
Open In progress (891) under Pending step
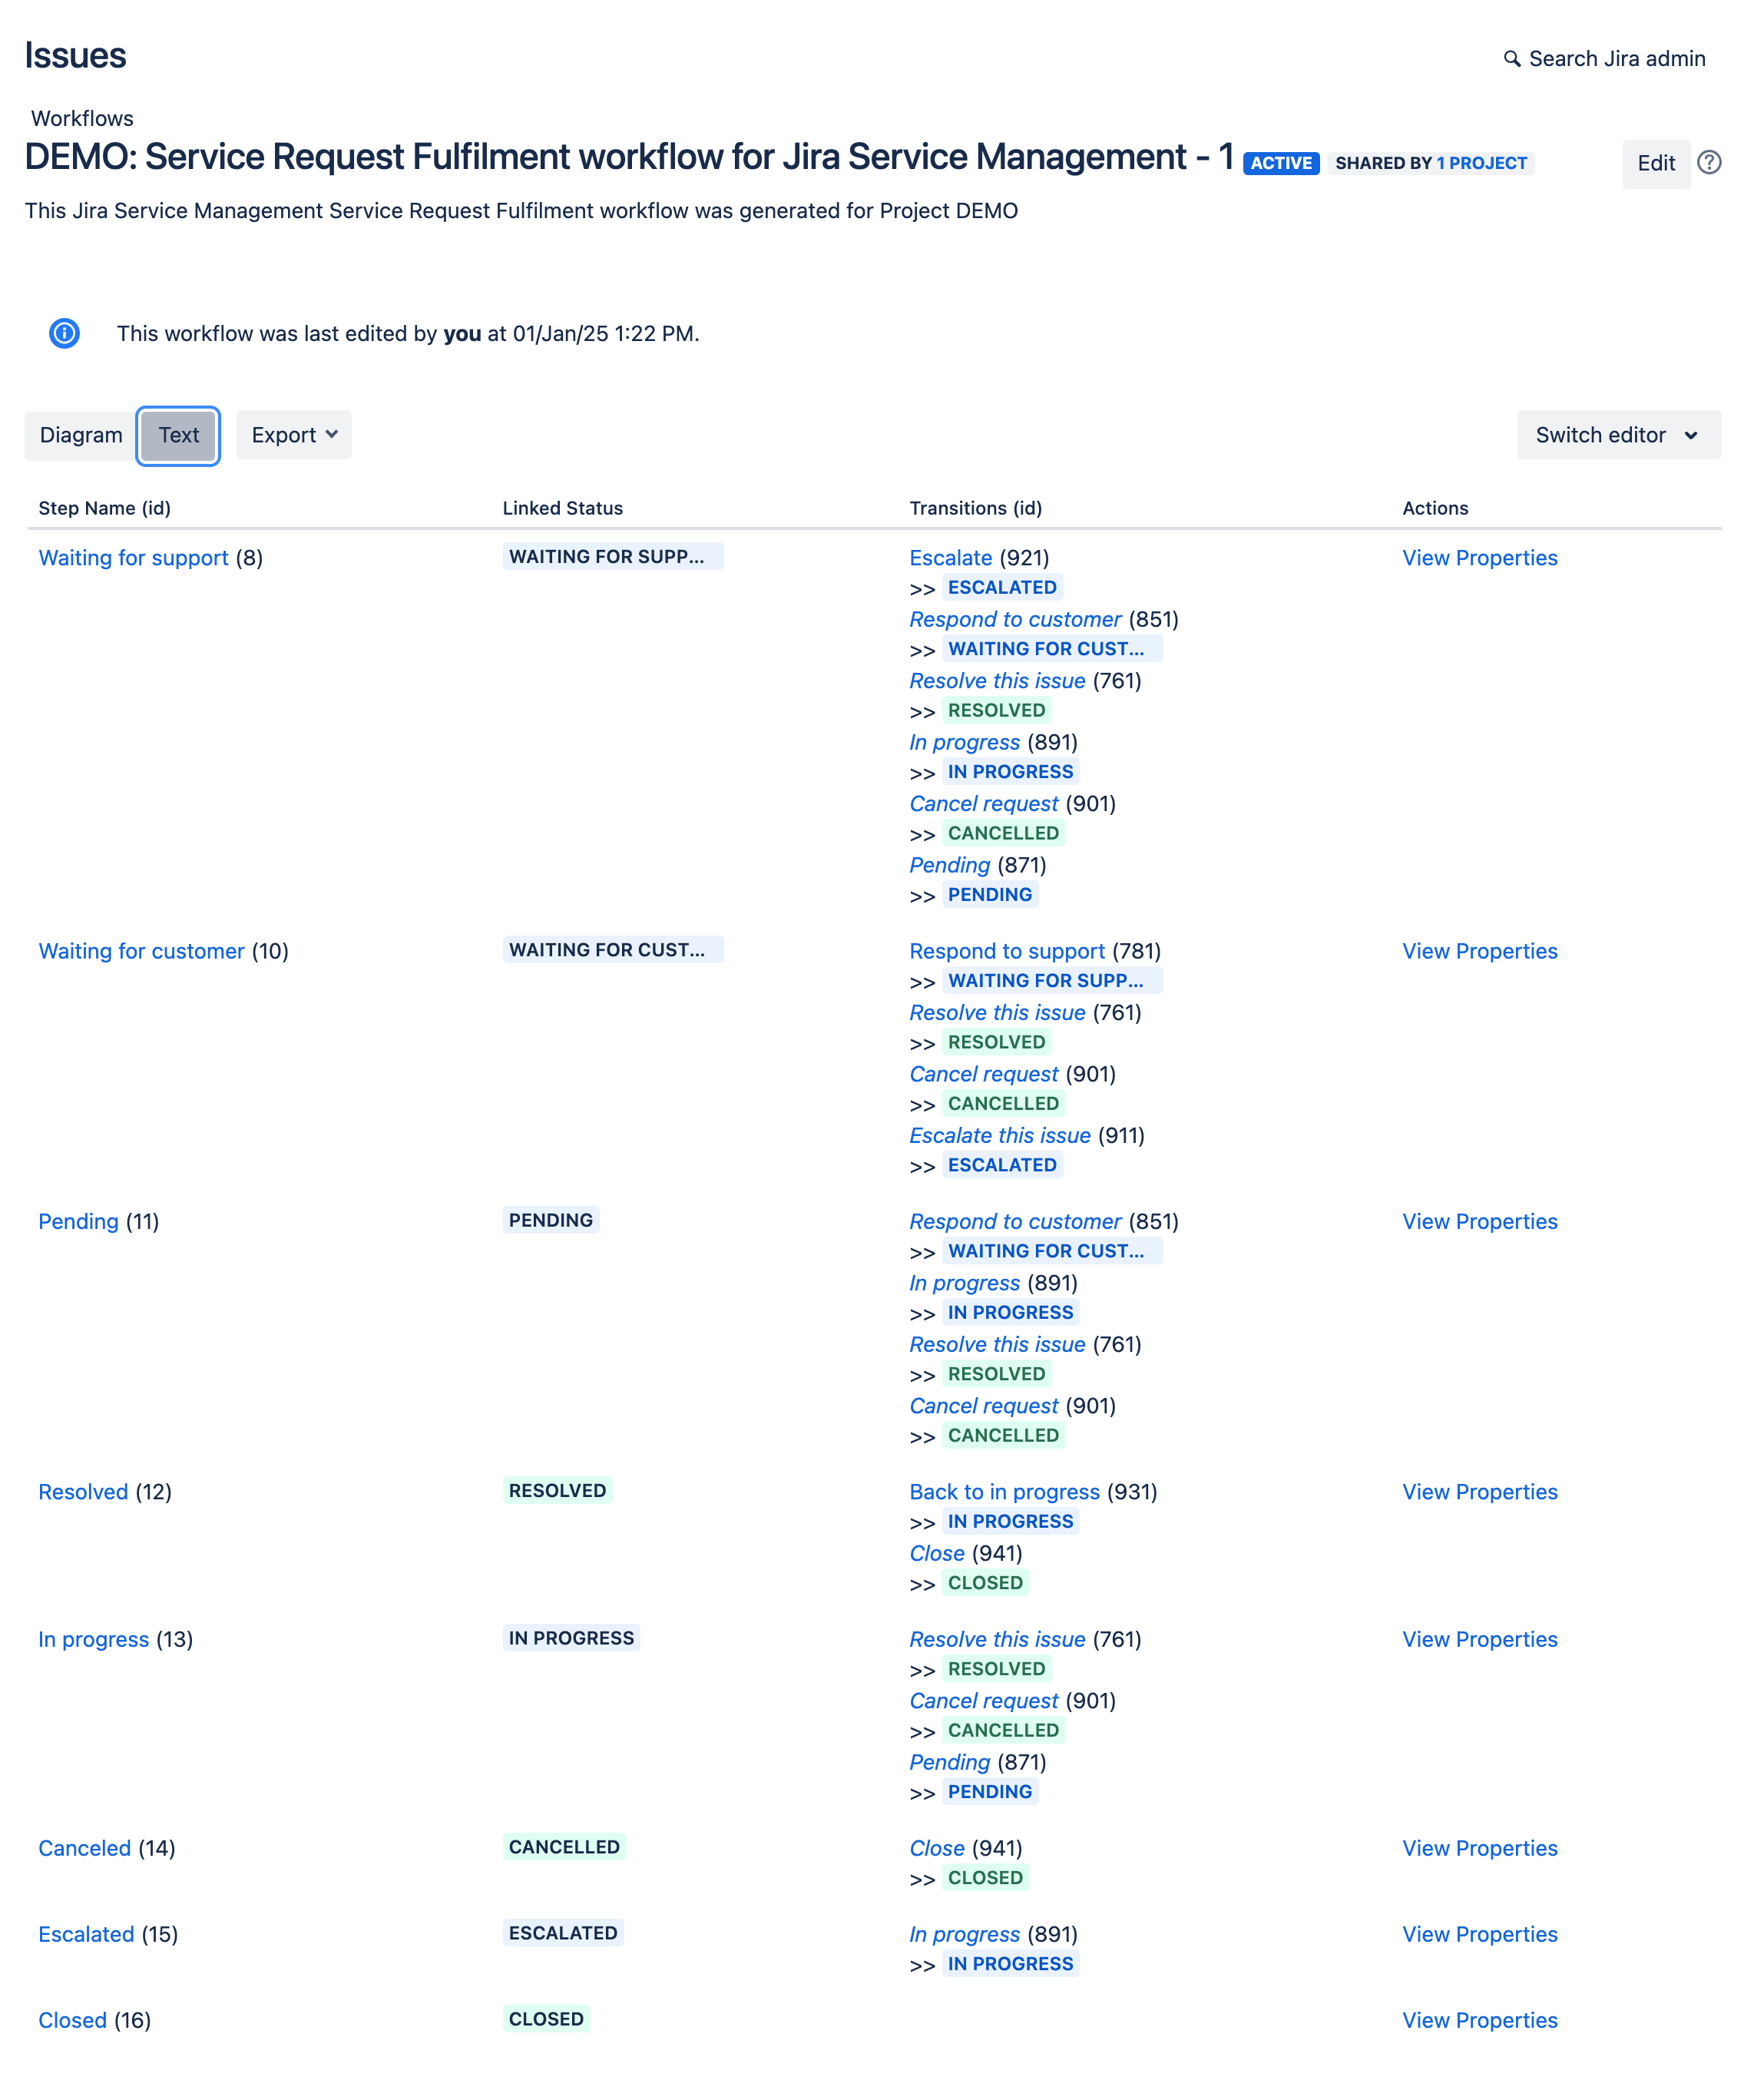pyautogui.click(x=964, y=1283)
